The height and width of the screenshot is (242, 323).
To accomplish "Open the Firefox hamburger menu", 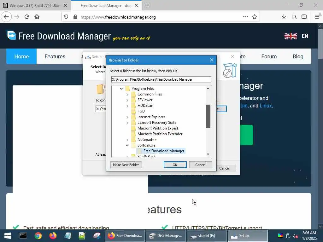I will click(x=317, y=17).
